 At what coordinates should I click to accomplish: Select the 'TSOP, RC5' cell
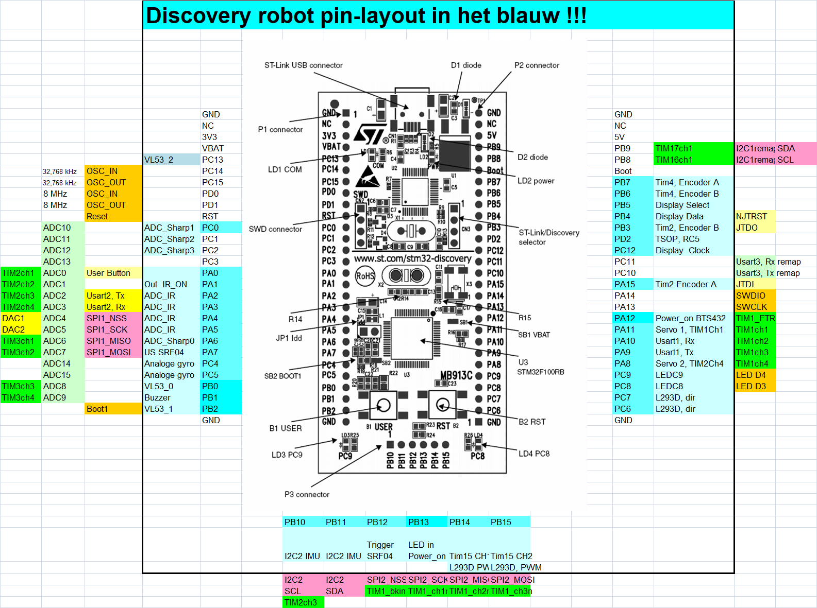(x=694, y=239)
